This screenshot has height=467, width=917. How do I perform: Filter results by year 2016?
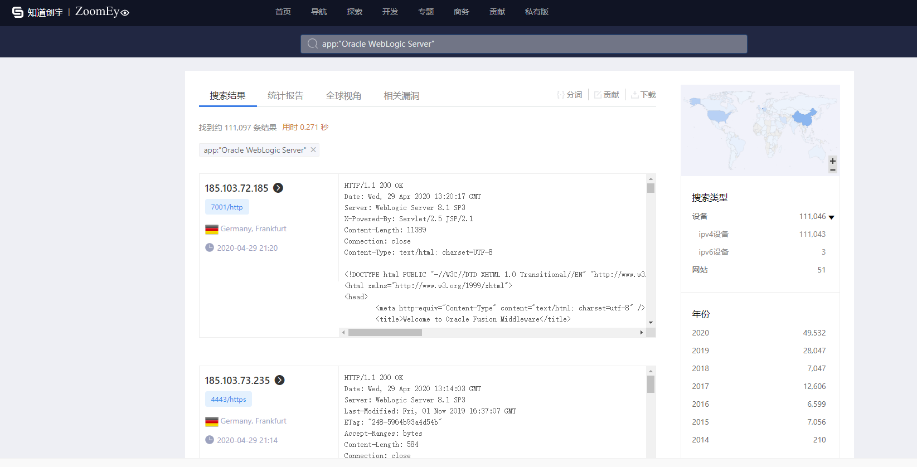[701, 404]
